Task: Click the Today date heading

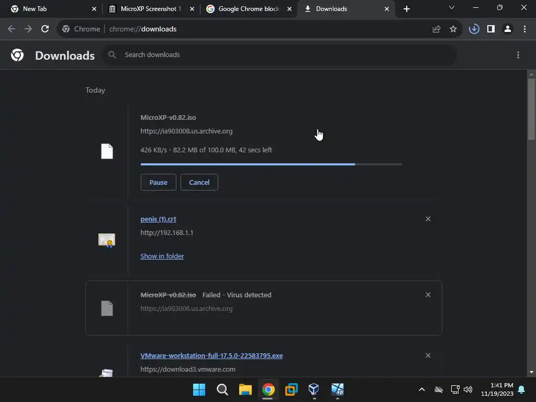Action: (x=95, y=90)
